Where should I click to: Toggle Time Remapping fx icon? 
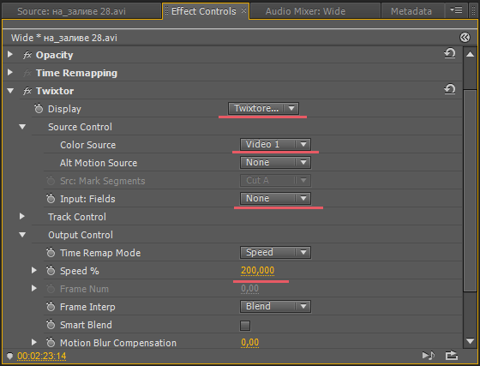(27, 73)
